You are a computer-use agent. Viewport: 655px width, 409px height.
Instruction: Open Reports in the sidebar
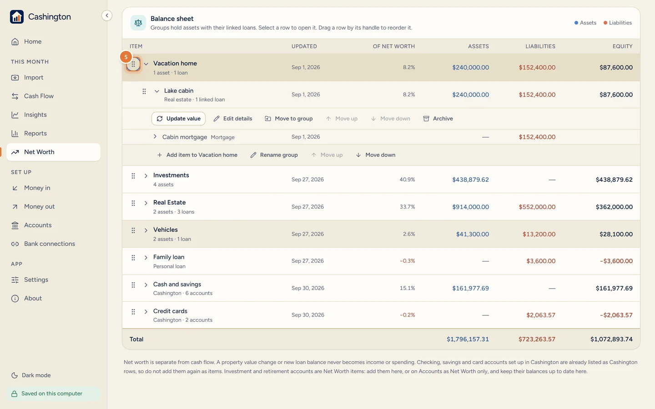(54, 133)
